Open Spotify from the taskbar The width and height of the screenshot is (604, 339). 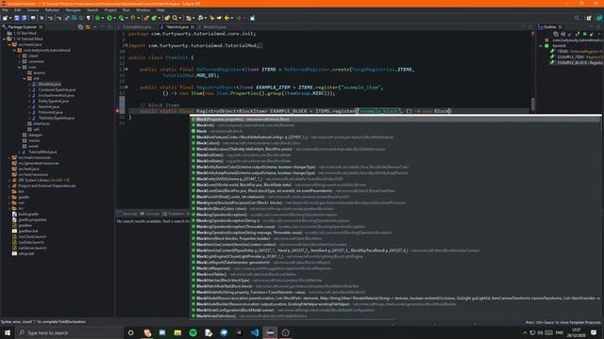[x=193, y=332]
